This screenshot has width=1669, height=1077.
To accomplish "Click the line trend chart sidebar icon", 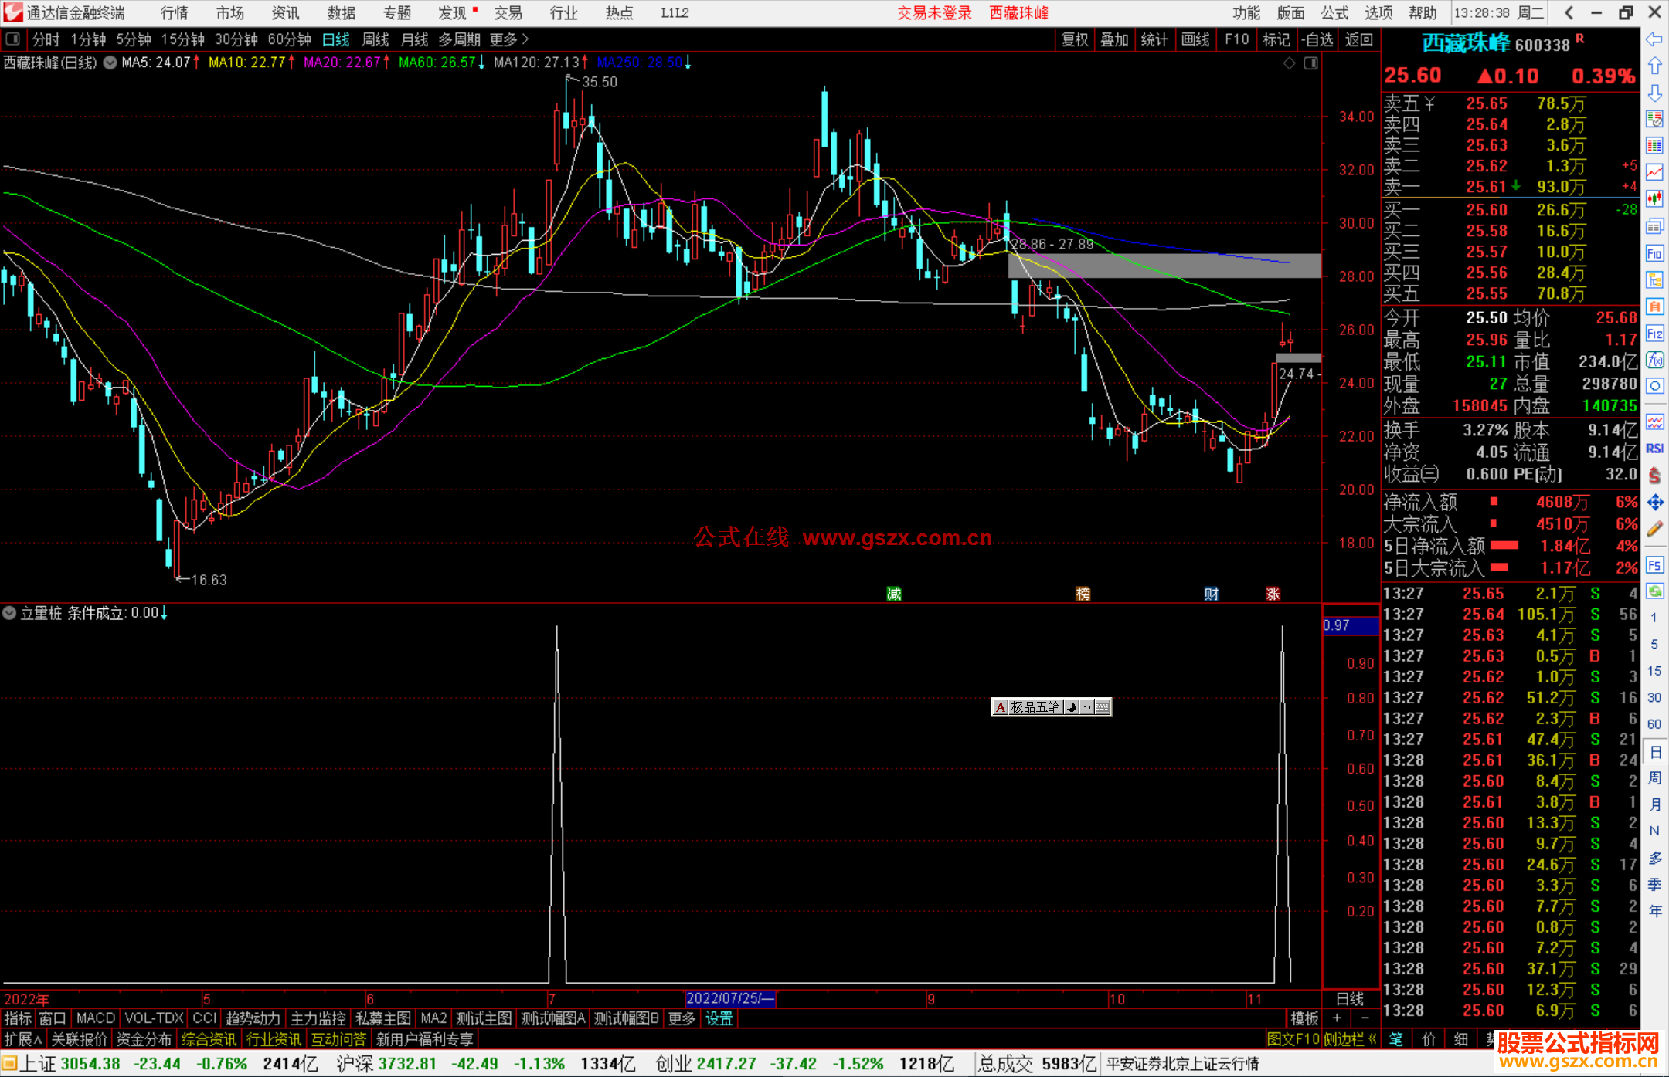I will coord(1654,172).
